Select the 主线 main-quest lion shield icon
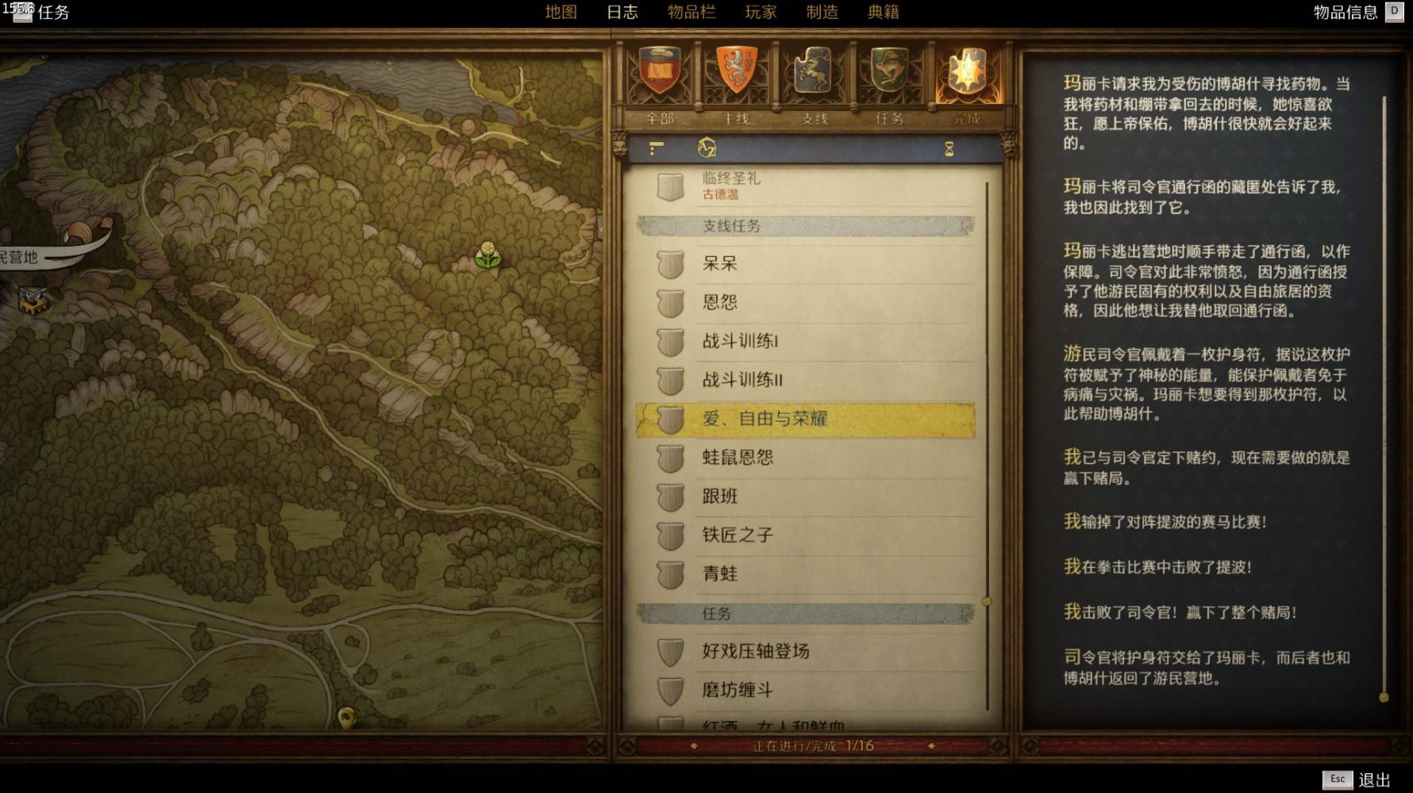 pos(736,70)
